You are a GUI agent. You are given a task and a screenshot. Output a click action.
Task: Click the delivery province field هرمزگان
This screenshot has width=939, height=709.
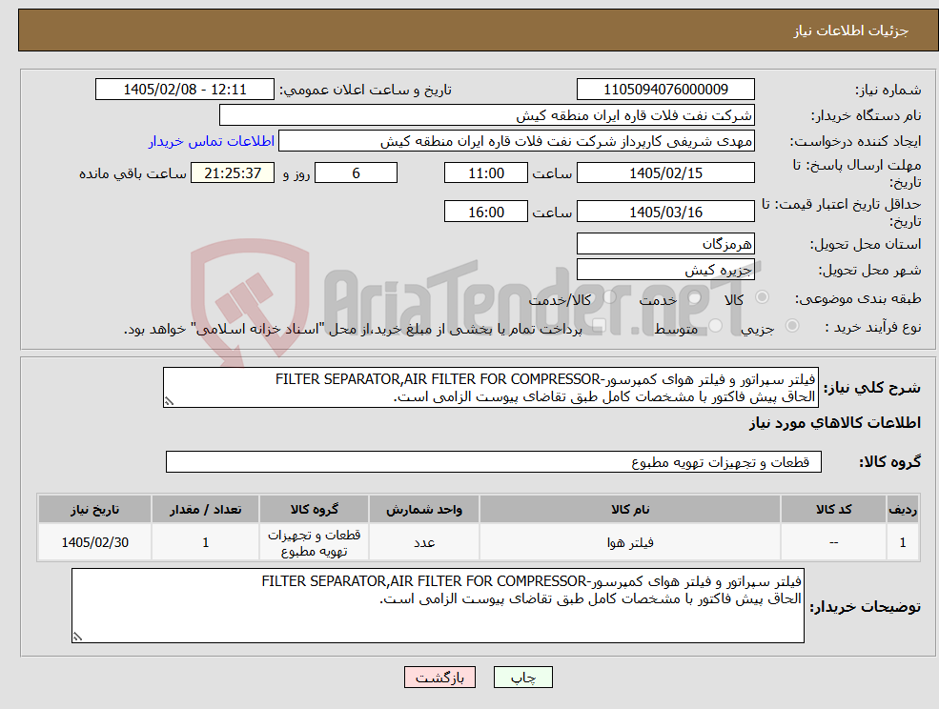(x=665, y=244)
